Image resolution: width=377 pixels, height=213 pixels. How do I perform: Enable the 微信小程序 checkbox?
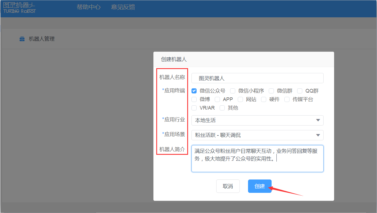pos(233,91)
